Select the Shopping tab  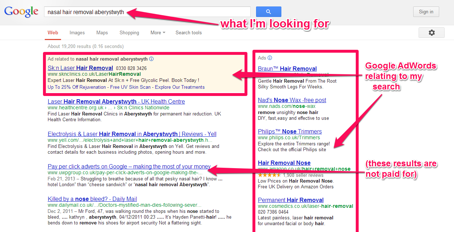(x=129, y=33)
